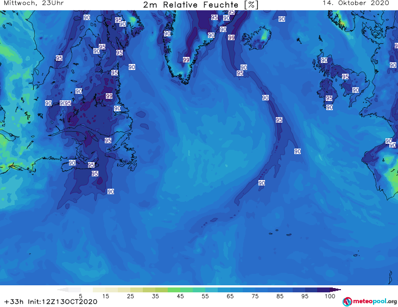Click the '14. Oktober 2020' date label
Viewport: 398px width, 307px height.
tap(356, 3)
